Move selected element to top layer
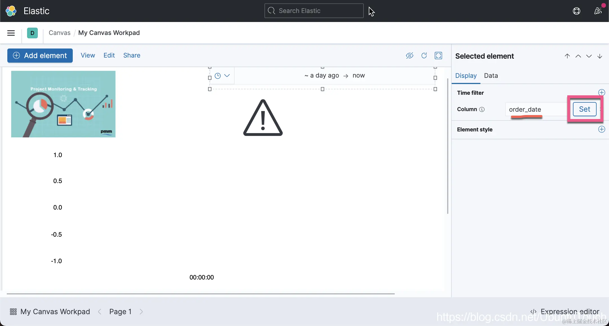Image resolution: width=609 pixels, height=326 pixels. click(567, 56)
